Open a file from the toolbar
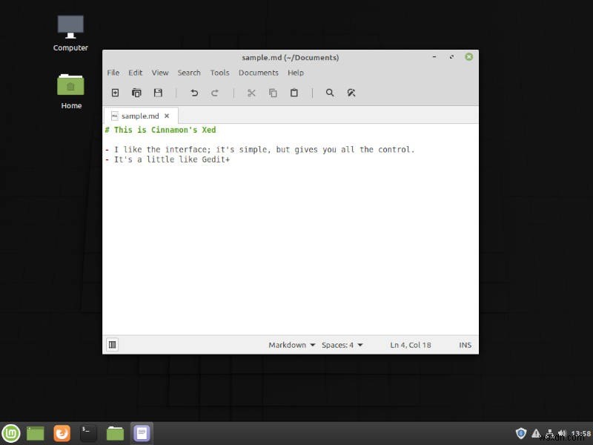Viewport: 593px width, 445px height. 136,93
